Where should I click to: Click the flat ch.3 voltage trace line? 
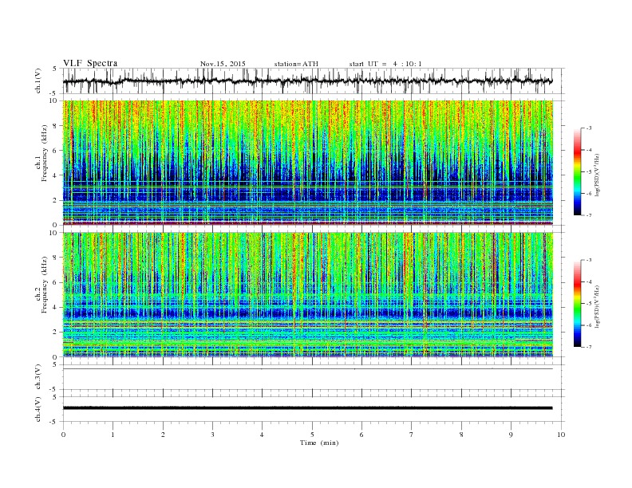click(307, 369)
